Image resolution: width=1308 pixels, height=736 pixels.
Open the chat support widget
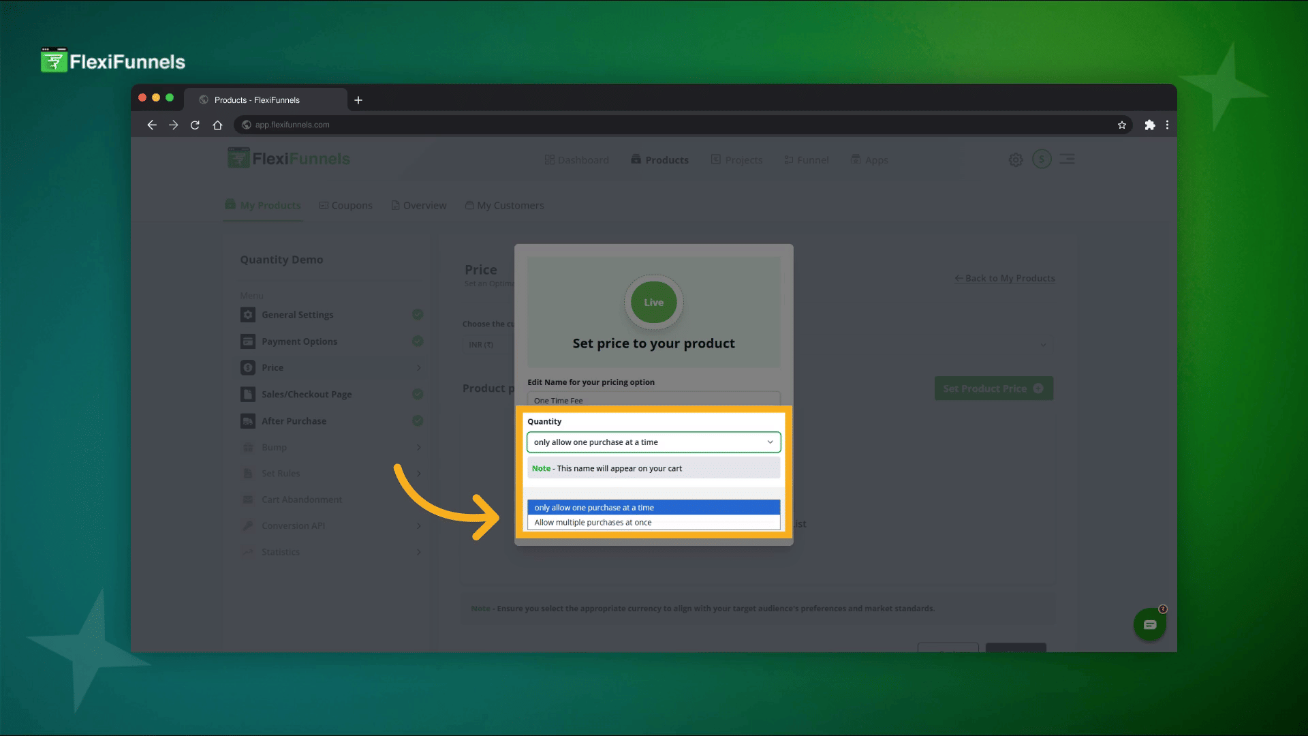(x=1149, y=624)
